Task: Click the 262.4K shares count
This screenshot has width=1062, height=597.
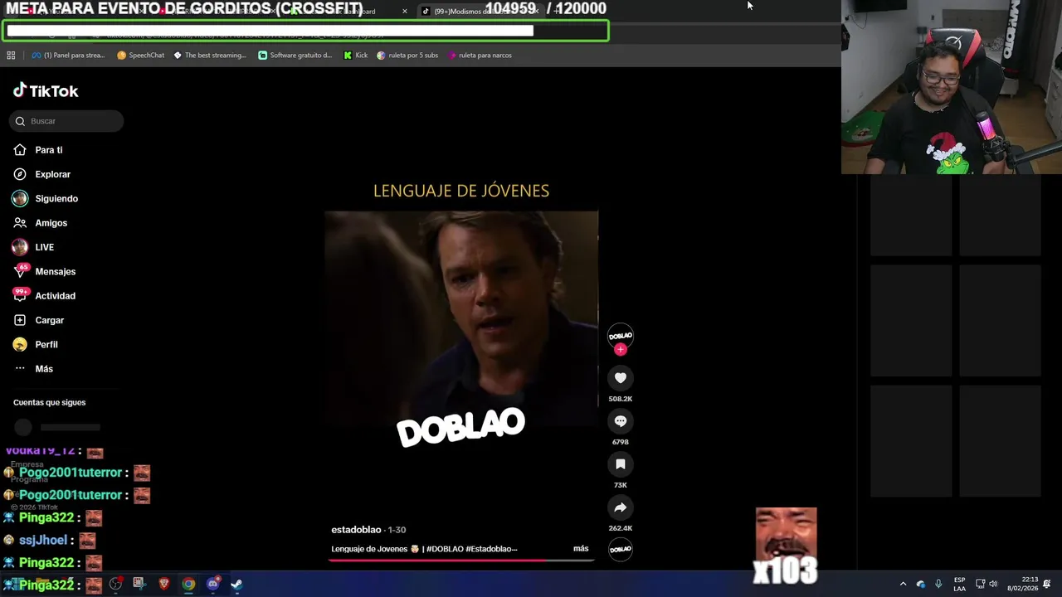Action: tap(620, 528)
